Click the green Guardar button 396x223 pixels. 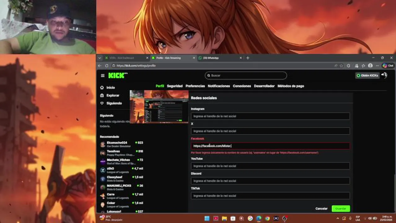(341, 209)
